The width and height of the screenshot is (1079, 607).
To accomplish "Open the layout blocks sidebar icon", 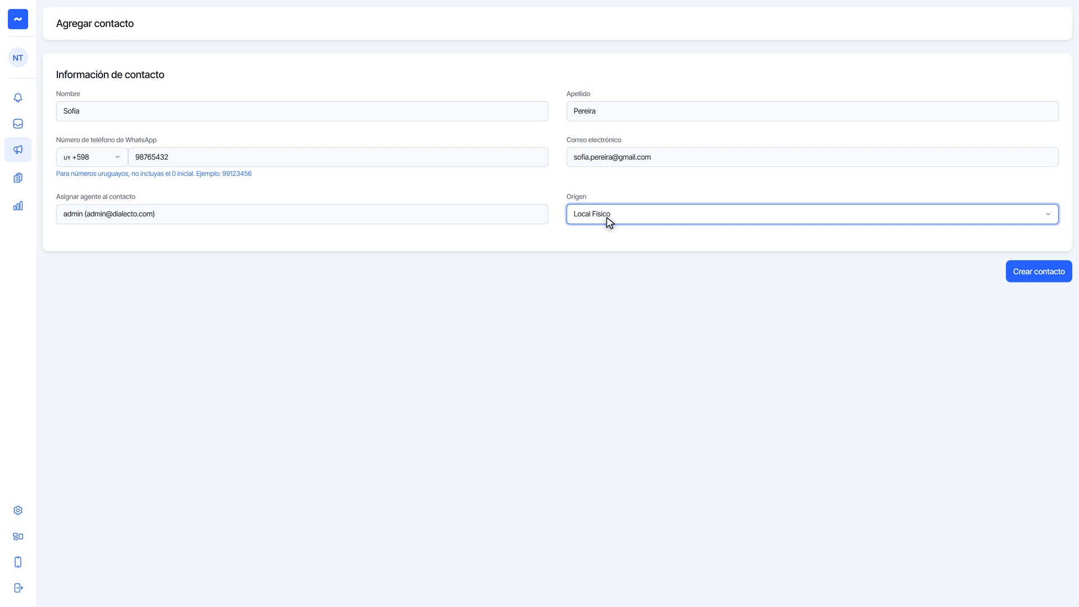I will (x=18, y=536).
